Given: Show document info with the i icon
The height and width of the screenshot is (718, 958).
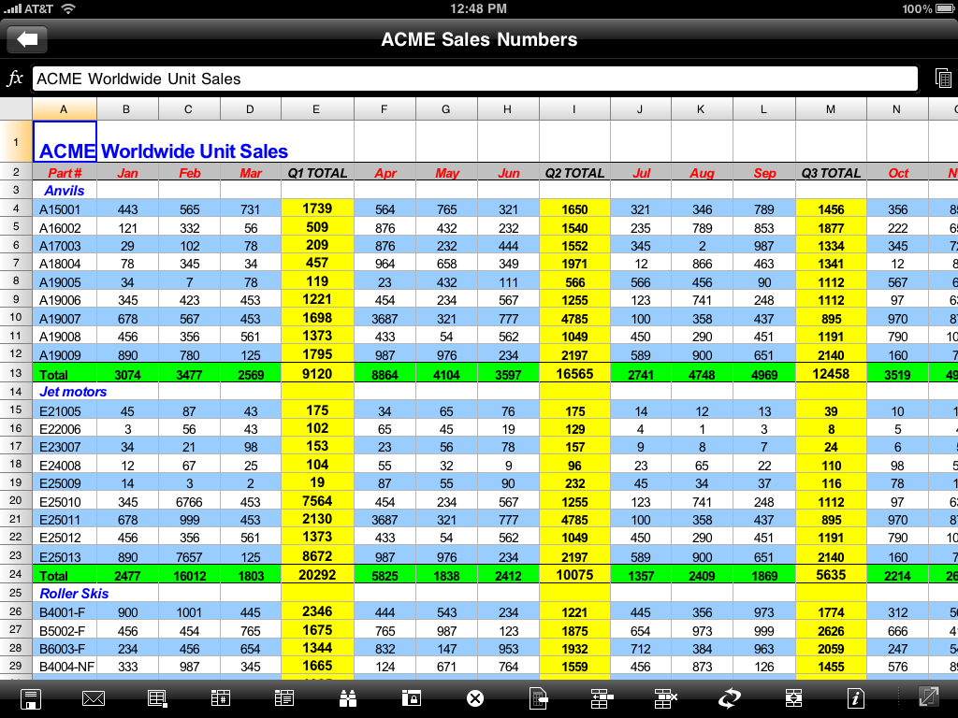Looking at the screenshot, I should click(856, 697).
